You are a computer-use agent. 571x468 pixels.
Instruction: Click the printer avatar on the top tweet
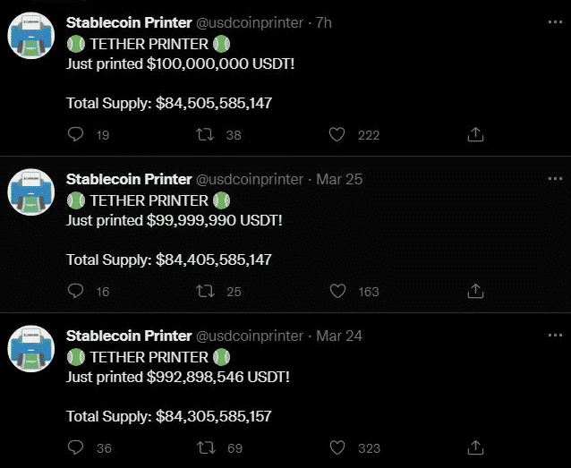pos(33,41)
